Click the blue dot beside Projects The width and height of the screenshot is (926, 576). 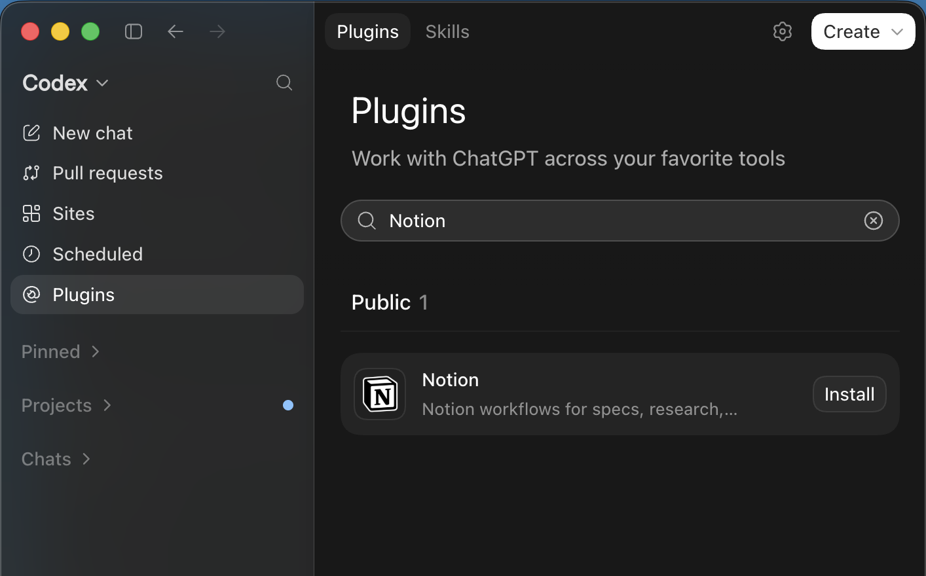(x=288, y=405)
